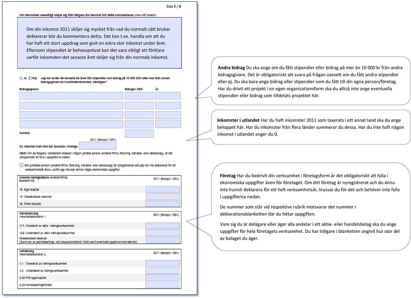This screenshot has height=298, width=411.
Task: Select the '2.29 Periodiseringsfonder' amount field
Action: coord(163,285)
